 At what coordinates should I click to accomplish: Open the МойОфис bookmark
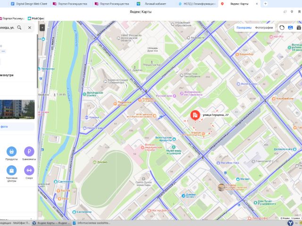point(36,18)
